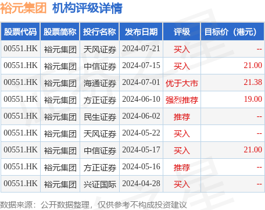Select the date 2024-07-21
The image size is (265, 210).
tap(141, 49)
